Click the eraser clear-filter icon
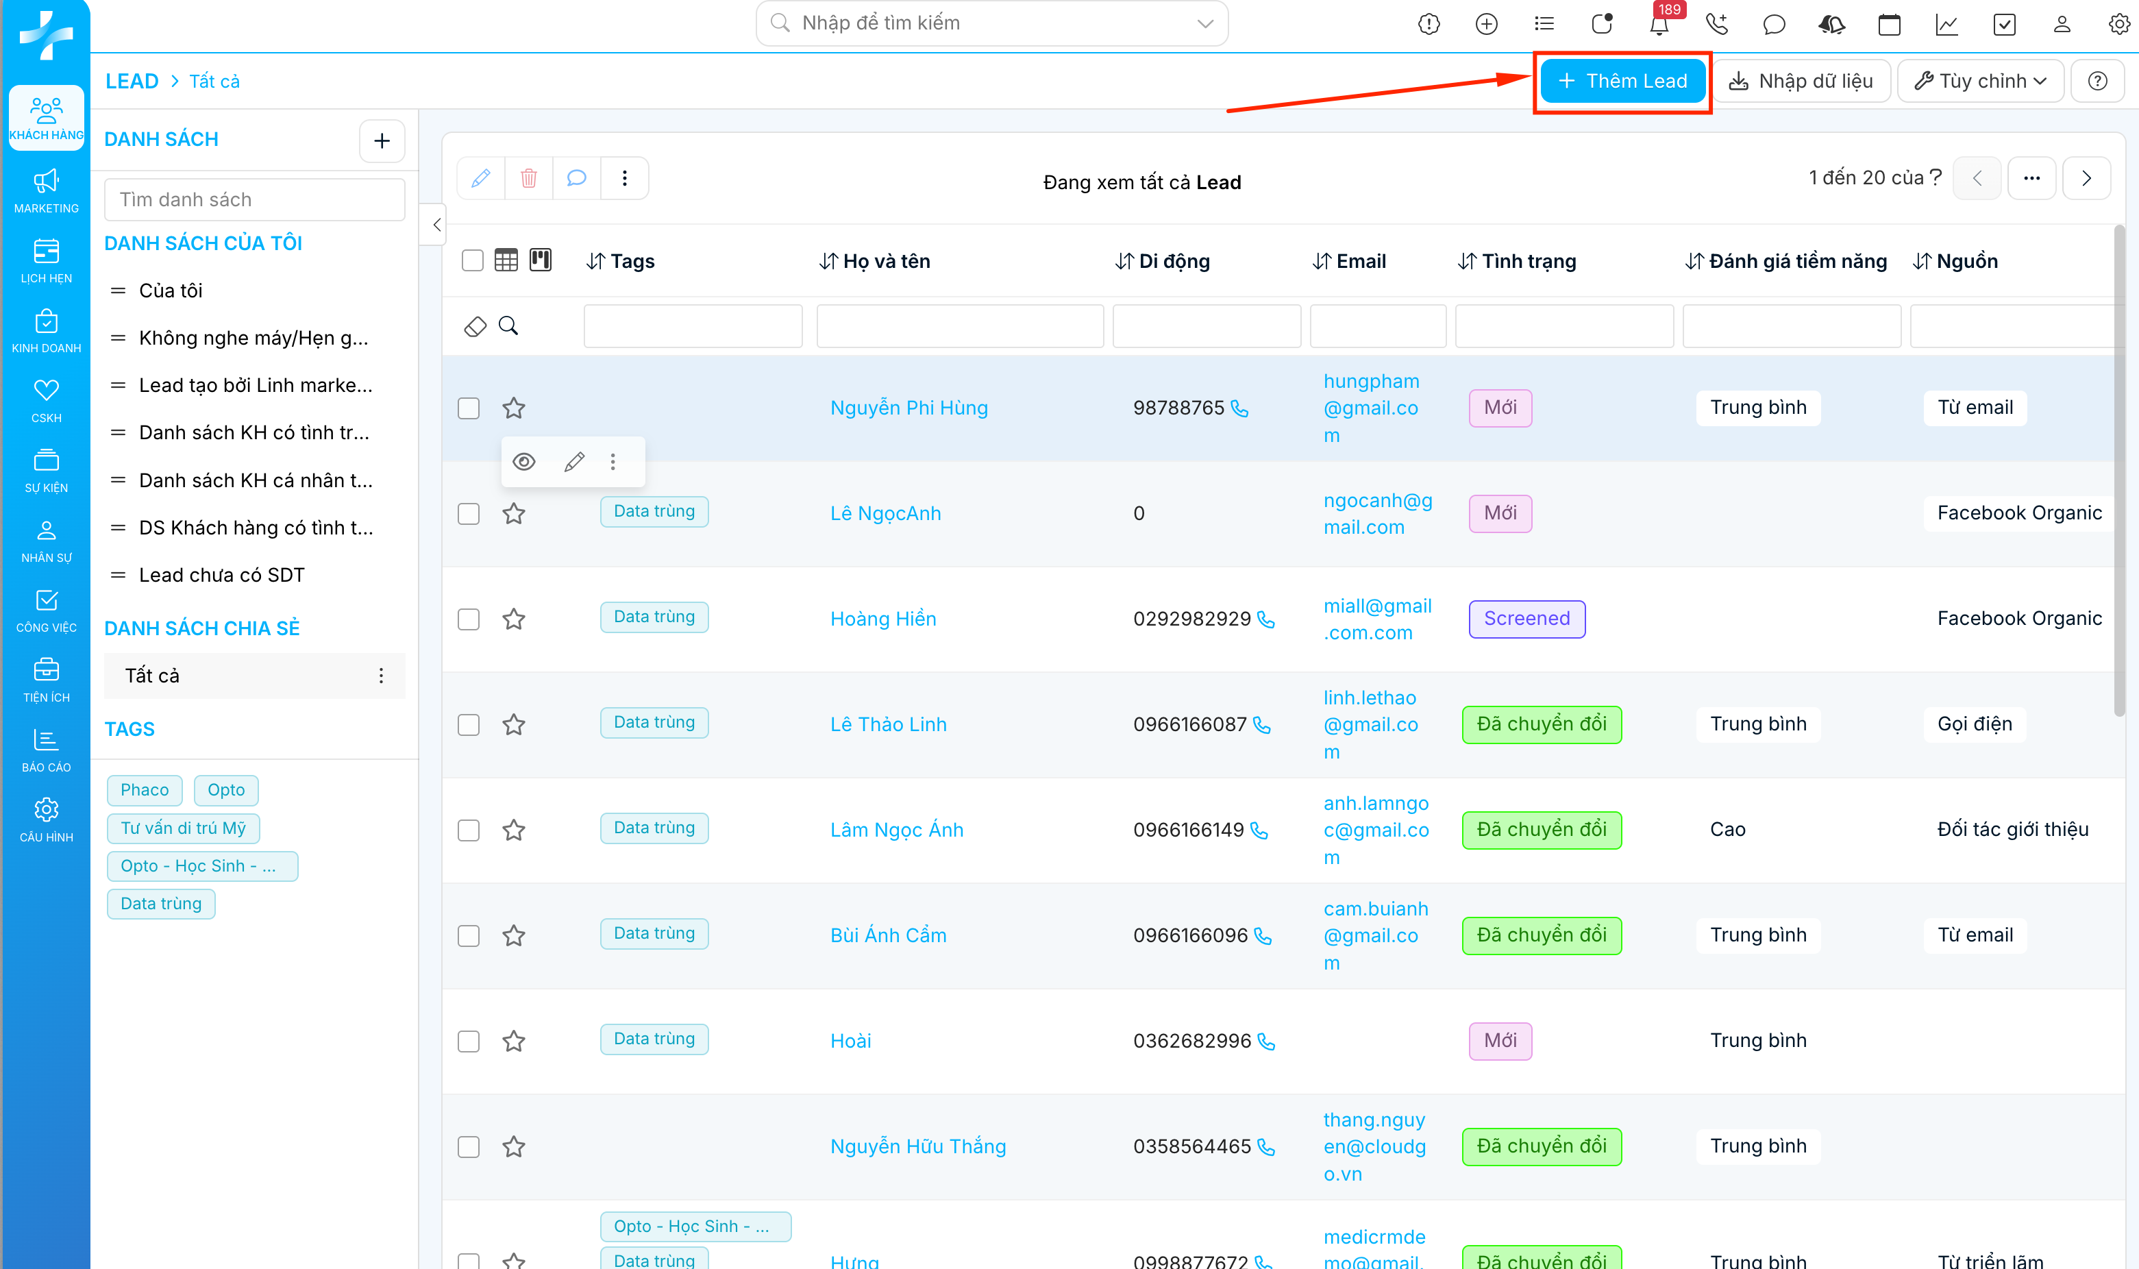Viewport: 2139px width, 1269px height. (x=475, y=325)
